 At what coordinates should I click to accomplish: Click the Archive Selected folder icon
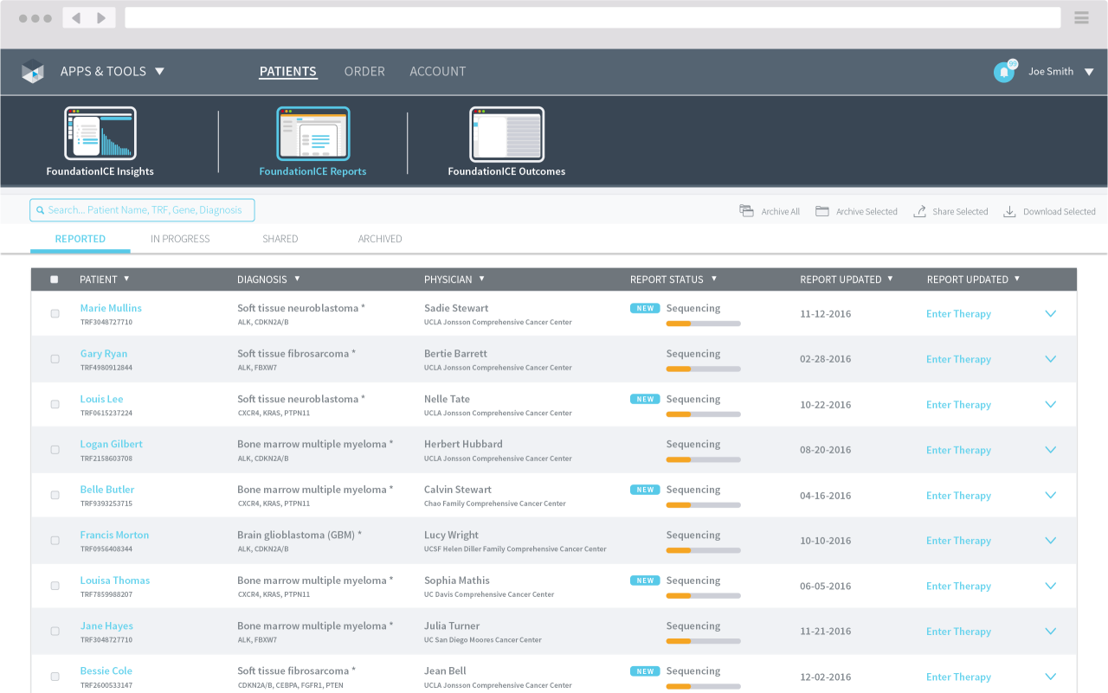pos(822,211)
